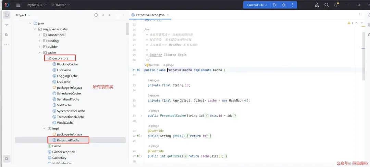
Task: Close the PerpetualCache.java tab
Action: 168,15
